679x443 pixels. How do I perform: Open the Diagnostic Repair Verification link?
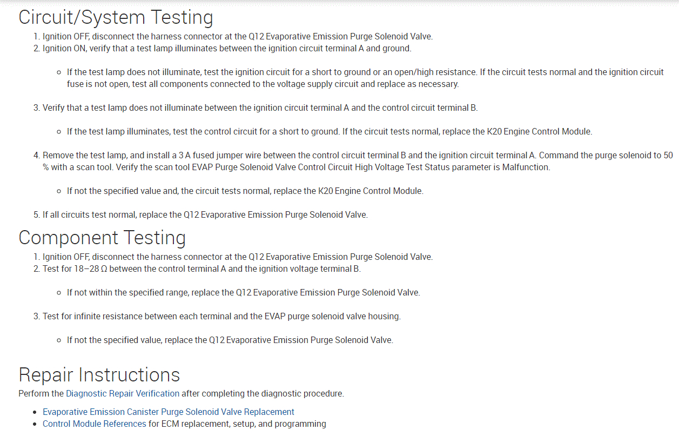[x=123, y=393]
